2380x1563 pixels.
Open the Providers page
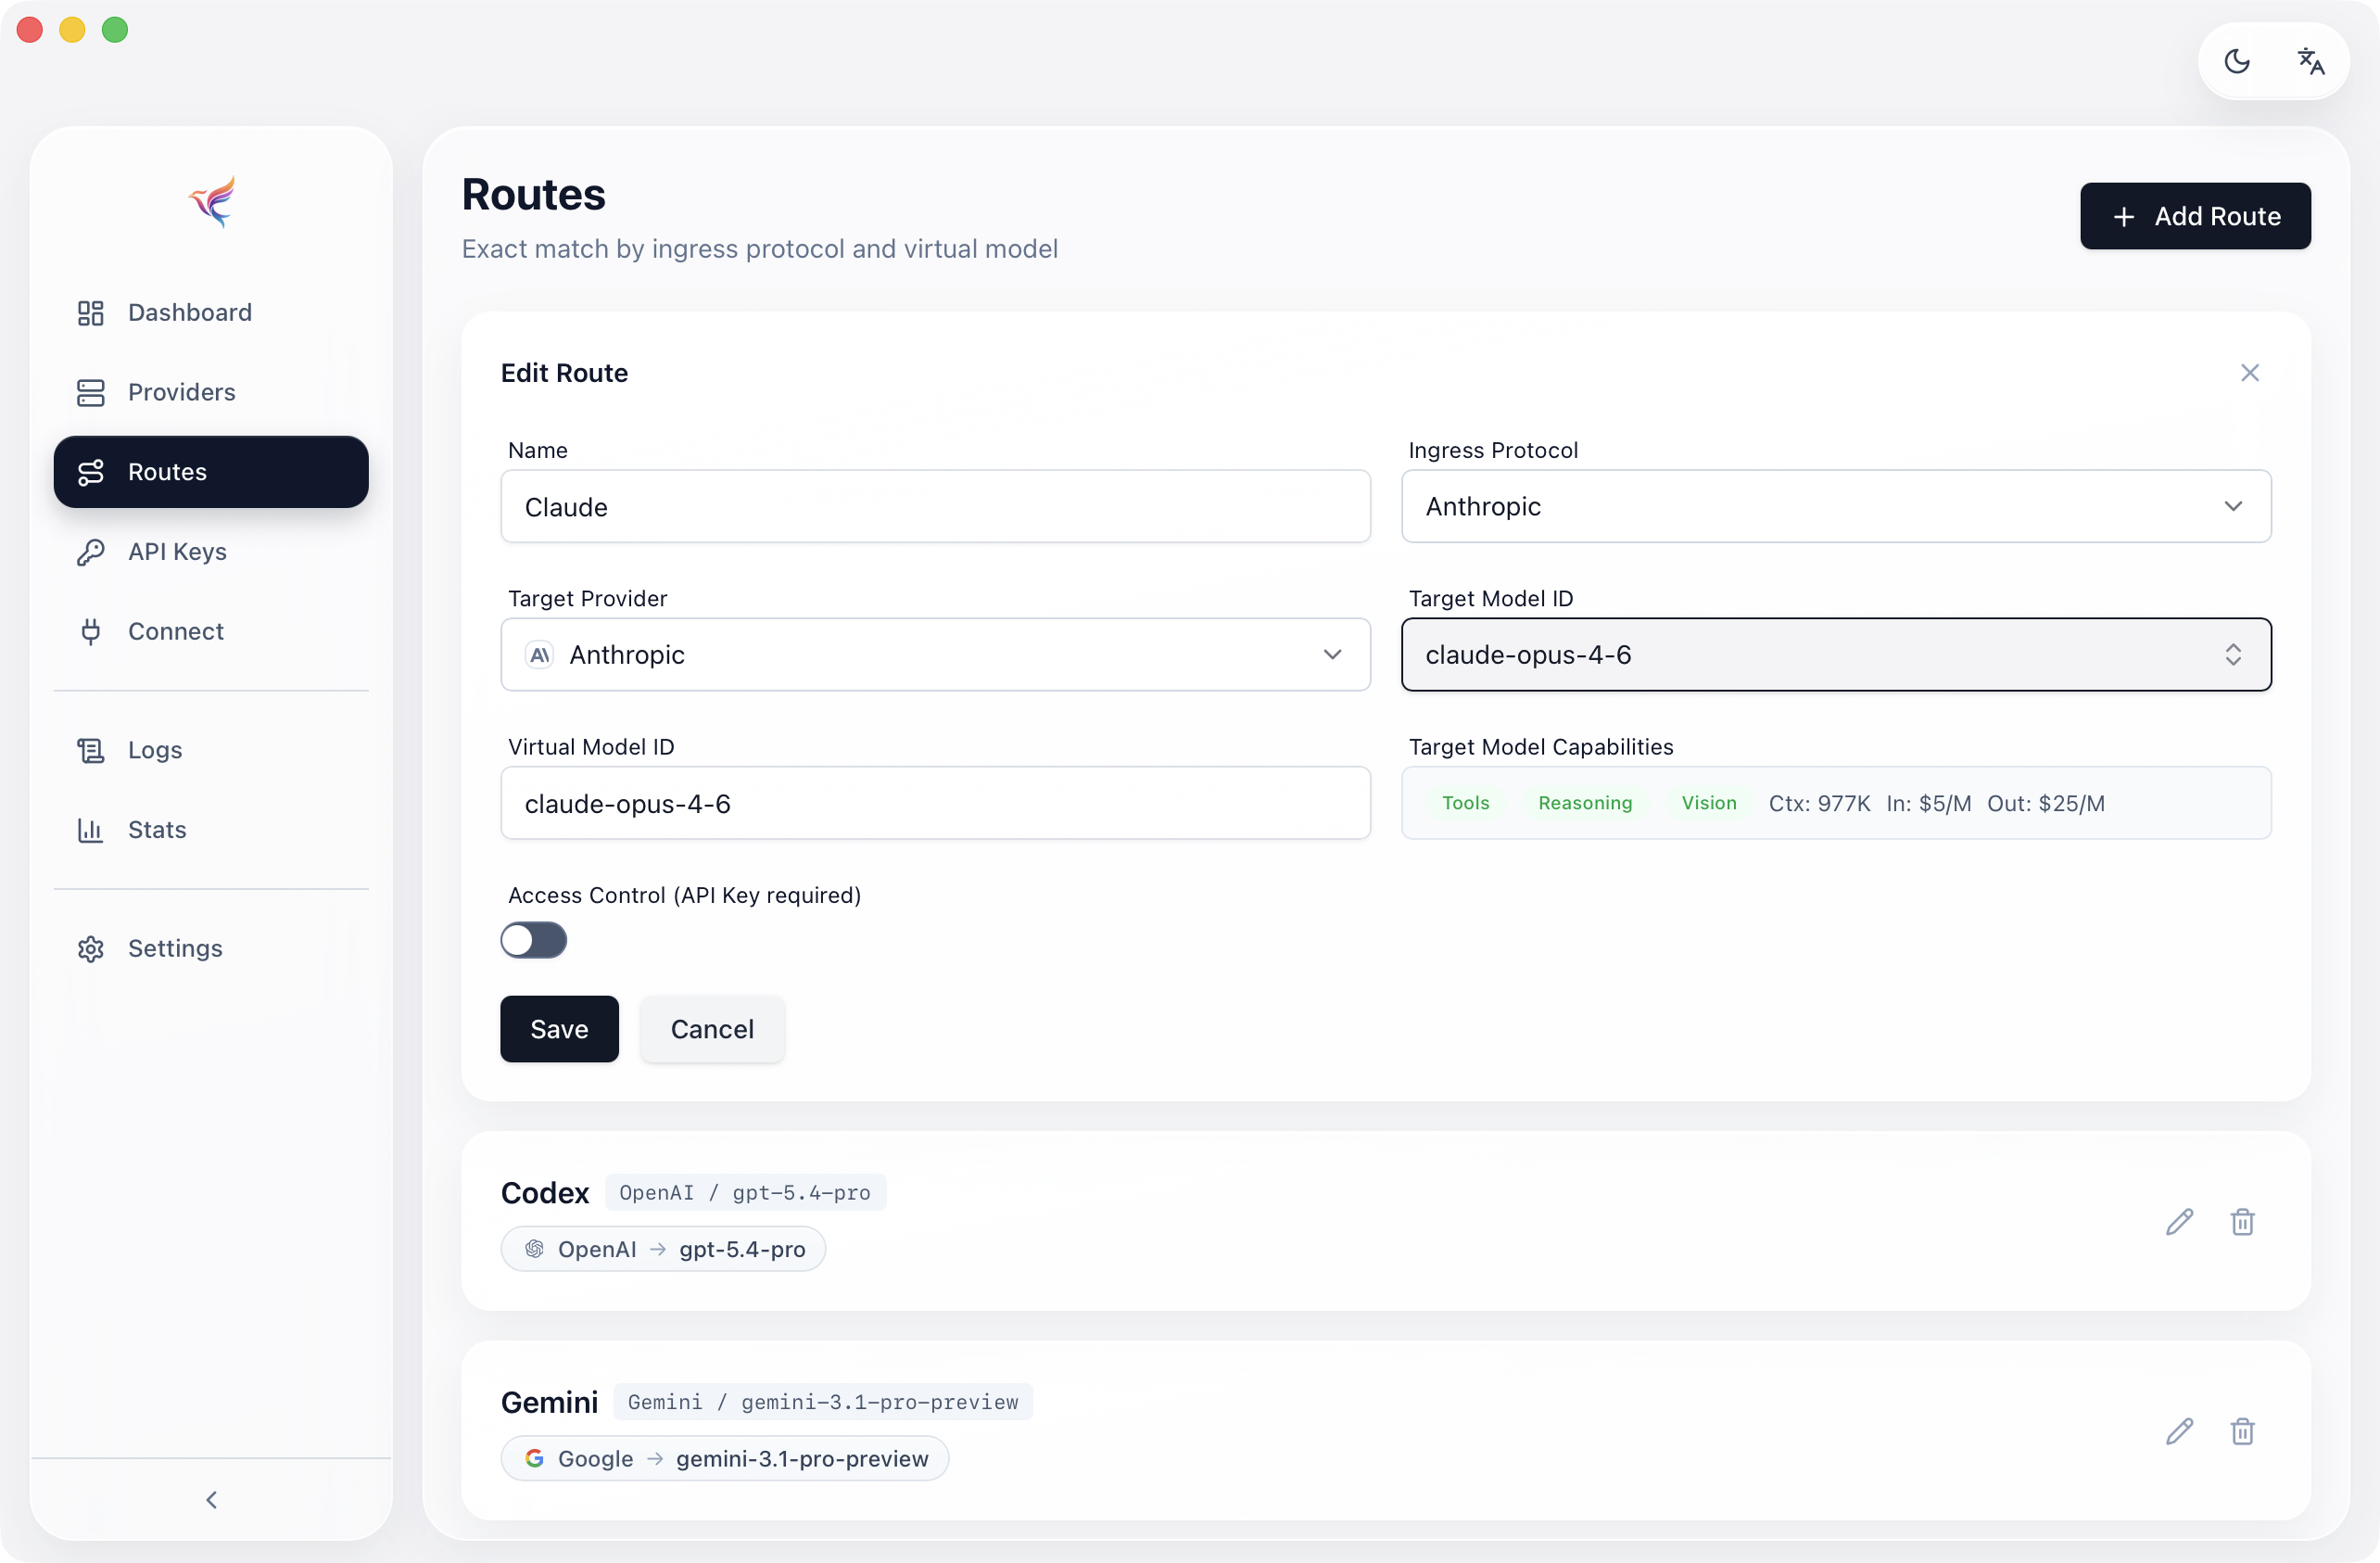[x=211, y=392]
